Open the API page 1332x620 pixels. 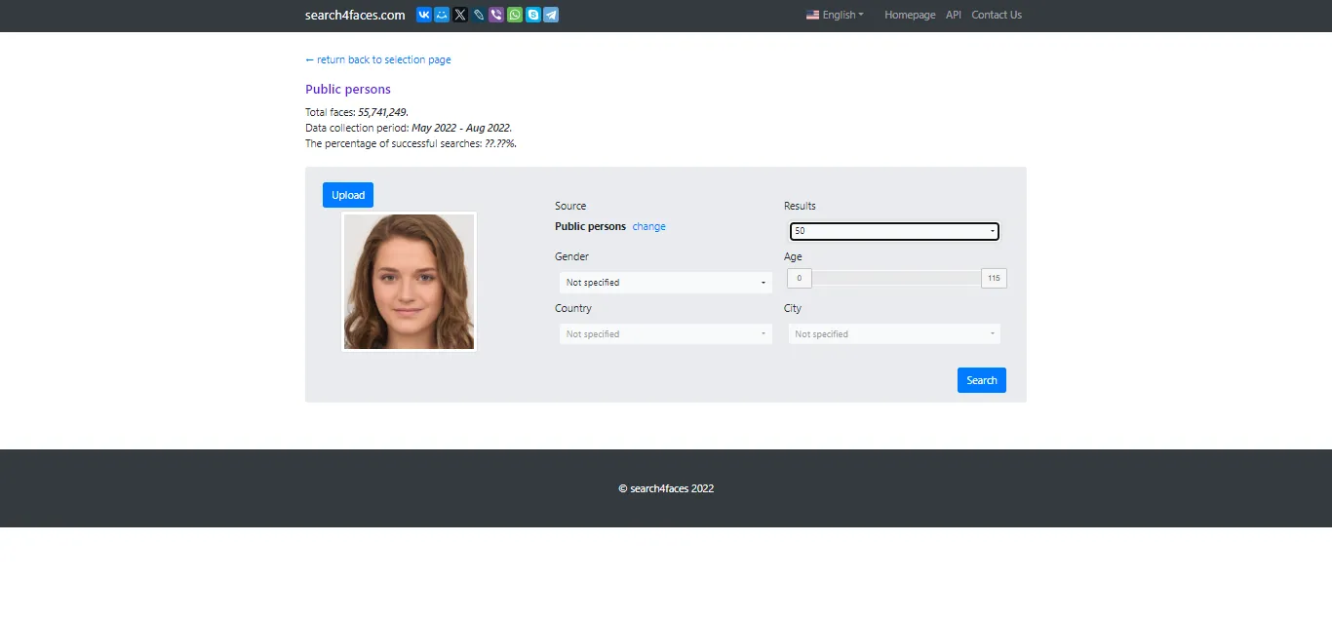pos(953,15)
